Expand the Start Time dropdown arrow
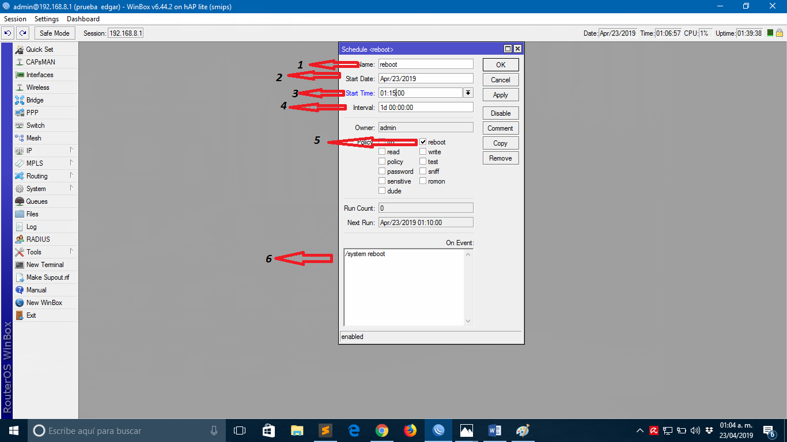 (x=468, y=93)
